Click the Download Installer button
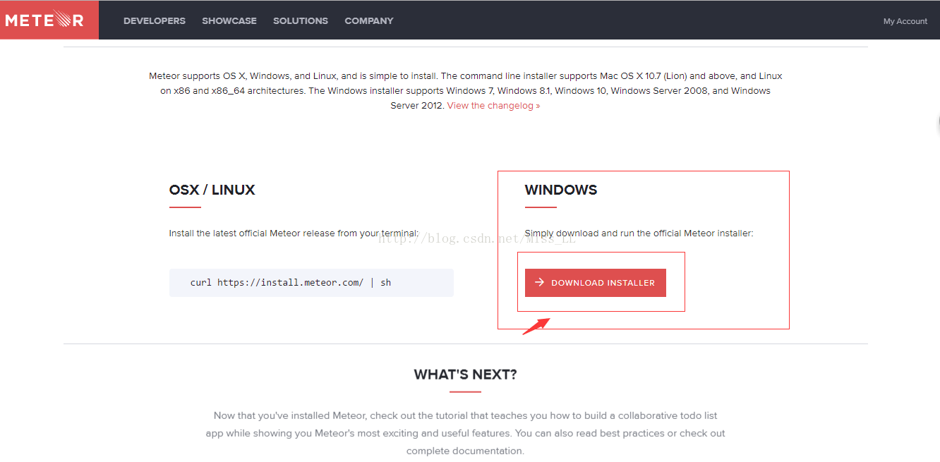The height and width of the screenshot is (462, 940). [596, 283]
